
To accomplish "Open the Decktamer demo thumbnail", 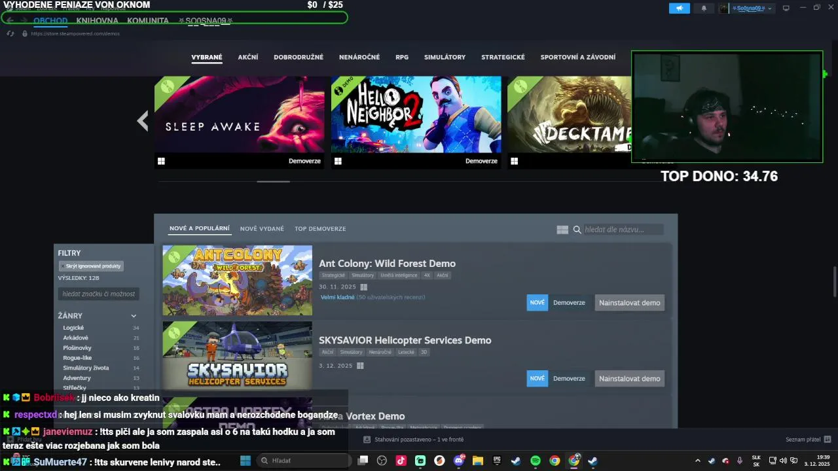I will (570, 114).
